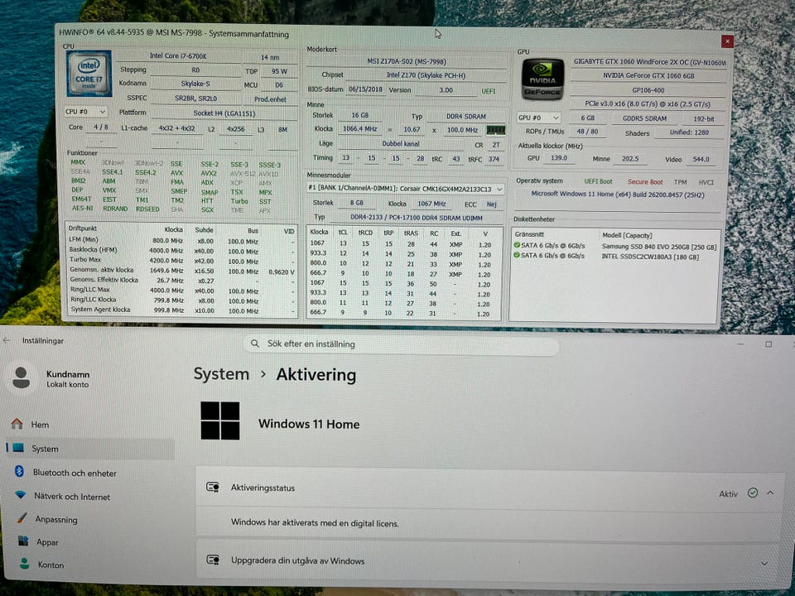Click the Anpassning paintbrush icon
Viewport: 795px width, 596px height.
(22, 518)
